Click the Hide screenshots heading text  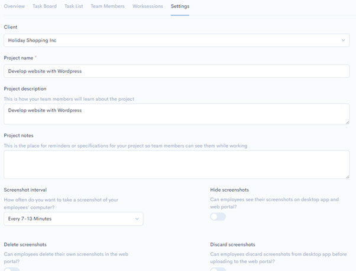[x=229, y=190]
